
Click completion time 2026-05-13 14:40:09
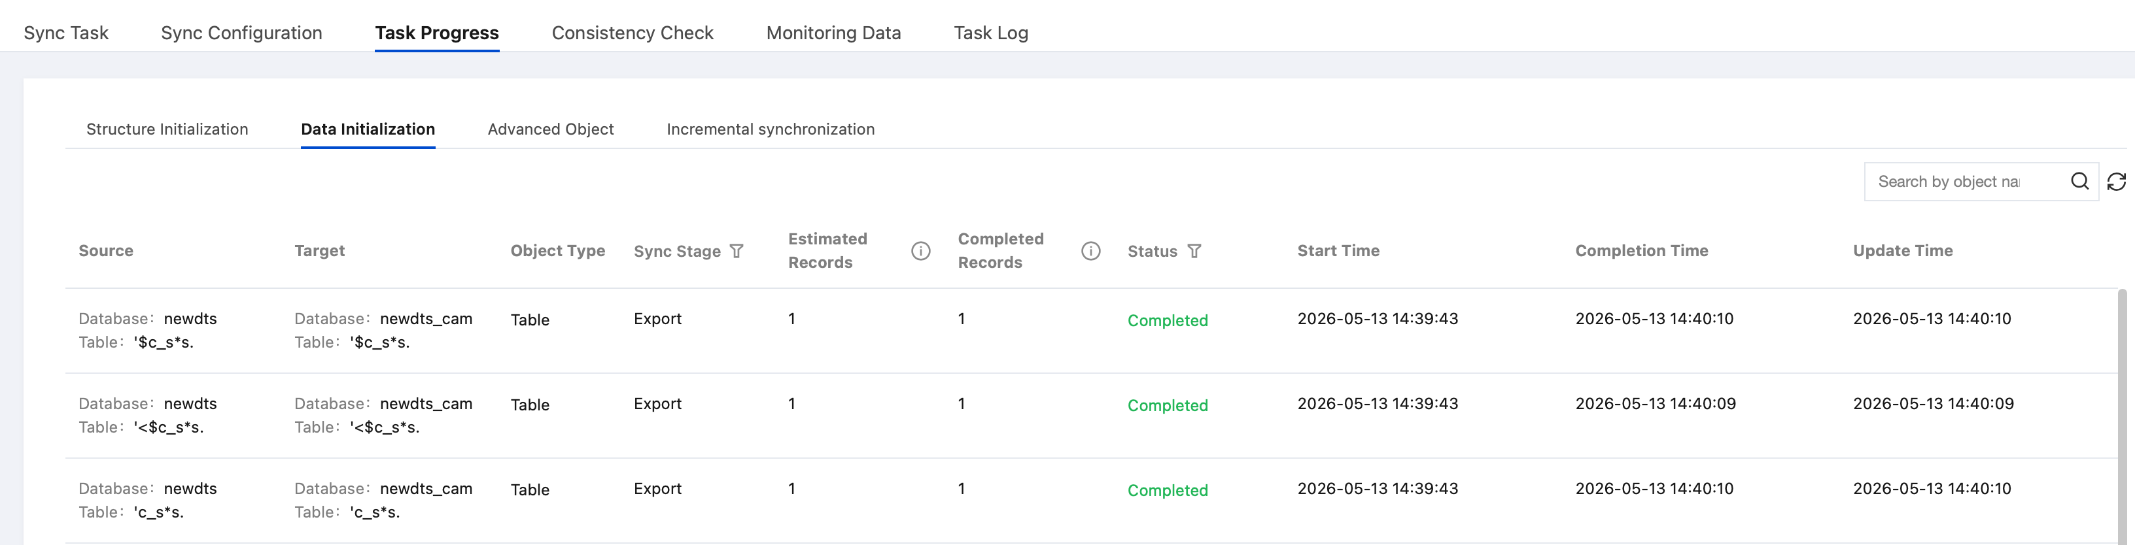pos(1655,403)
